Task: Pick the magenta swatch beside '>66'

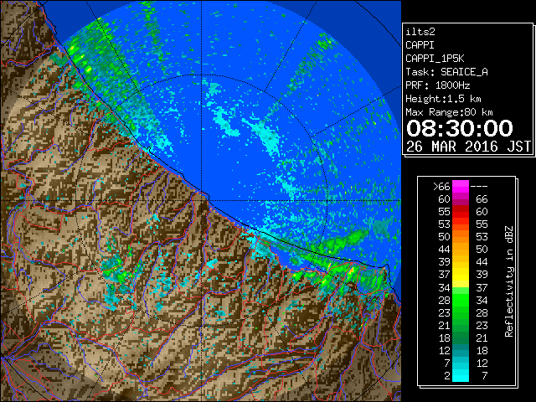Action: pyautogui.click(x=461, y=187)
